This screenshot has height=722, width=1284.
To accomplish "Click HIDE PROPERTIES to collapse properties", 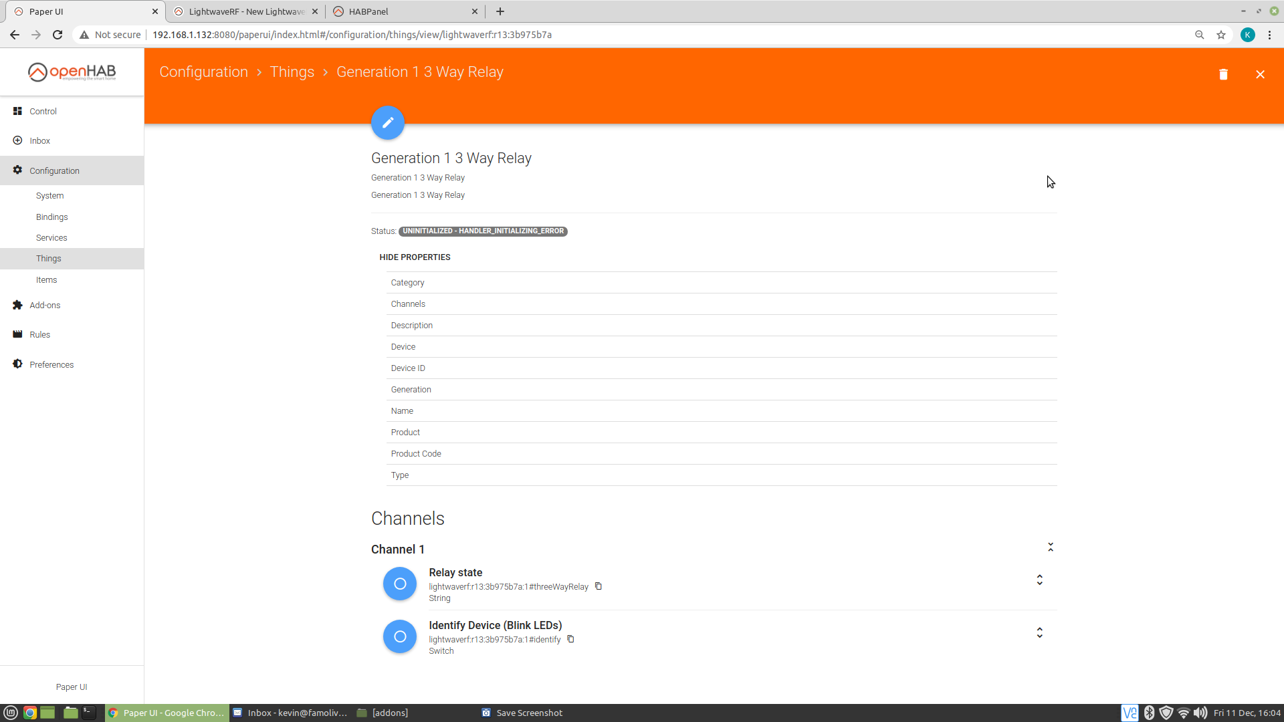I will click(415, 257).
